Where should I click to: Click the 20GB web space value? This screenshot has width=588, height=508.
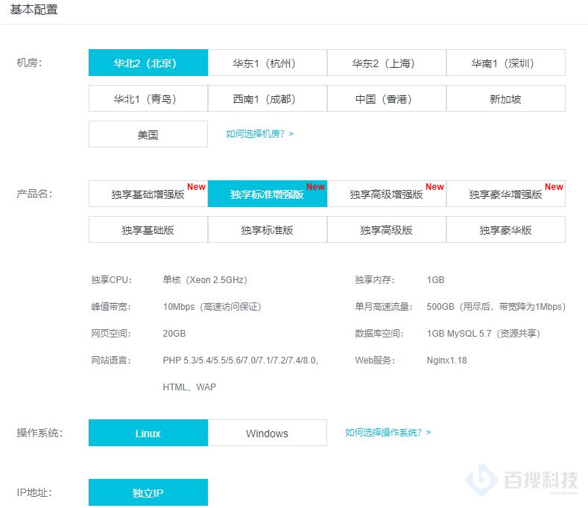174,334
